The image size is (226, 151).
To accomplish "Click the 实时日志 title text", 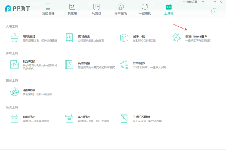I will pyautogui.click(x=84, y=117).
